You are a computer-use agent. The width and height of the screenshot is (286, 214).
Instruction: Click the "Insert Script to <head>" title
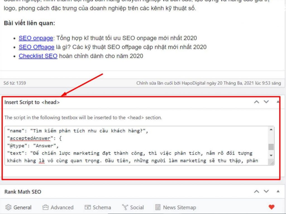coord(32,102)
